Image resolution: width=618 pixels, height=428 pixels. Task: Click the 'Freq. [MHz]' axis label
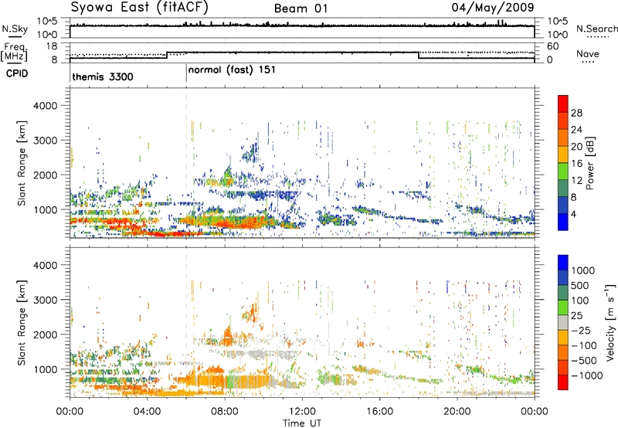[x=14, y=52]
